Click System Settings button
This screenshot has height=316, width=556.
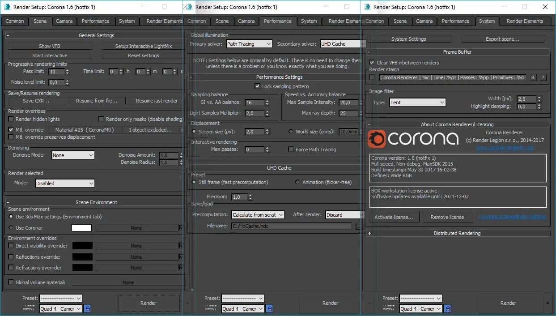pos(409,39)
